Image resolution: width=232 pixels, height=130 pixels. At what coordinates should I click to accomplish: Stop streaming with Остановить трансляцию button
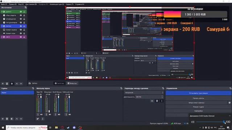tap(198, 93)
